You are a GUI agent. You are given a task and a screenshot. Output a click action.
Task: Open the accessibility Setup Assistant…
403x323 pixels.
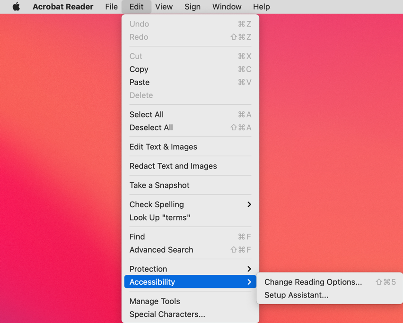(330, 295)
